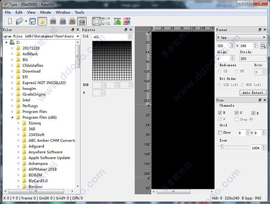
Task: Select the BE endianness radio button
Action: pyautogui.click(x=236, y=71)
